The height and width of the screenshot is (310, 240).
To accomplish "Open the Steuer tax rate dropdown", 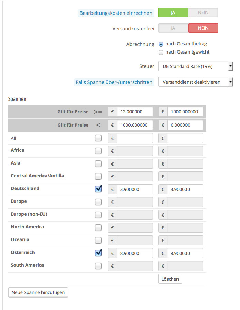I will 195,66.
